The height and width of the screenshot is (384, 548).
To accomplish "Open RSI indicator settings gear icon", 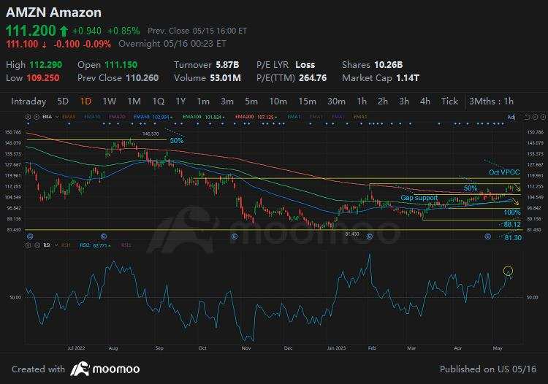I will click(28, 245).
